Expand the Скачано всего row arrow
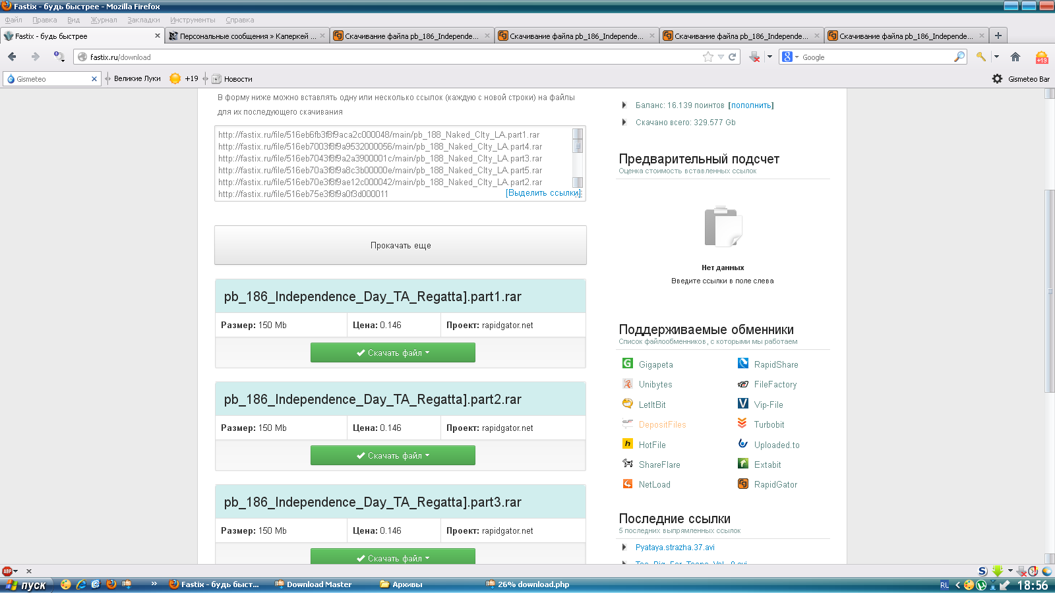Image resolution: width=1055 pixels, height=593 pixels. click(x=624, y=122)
